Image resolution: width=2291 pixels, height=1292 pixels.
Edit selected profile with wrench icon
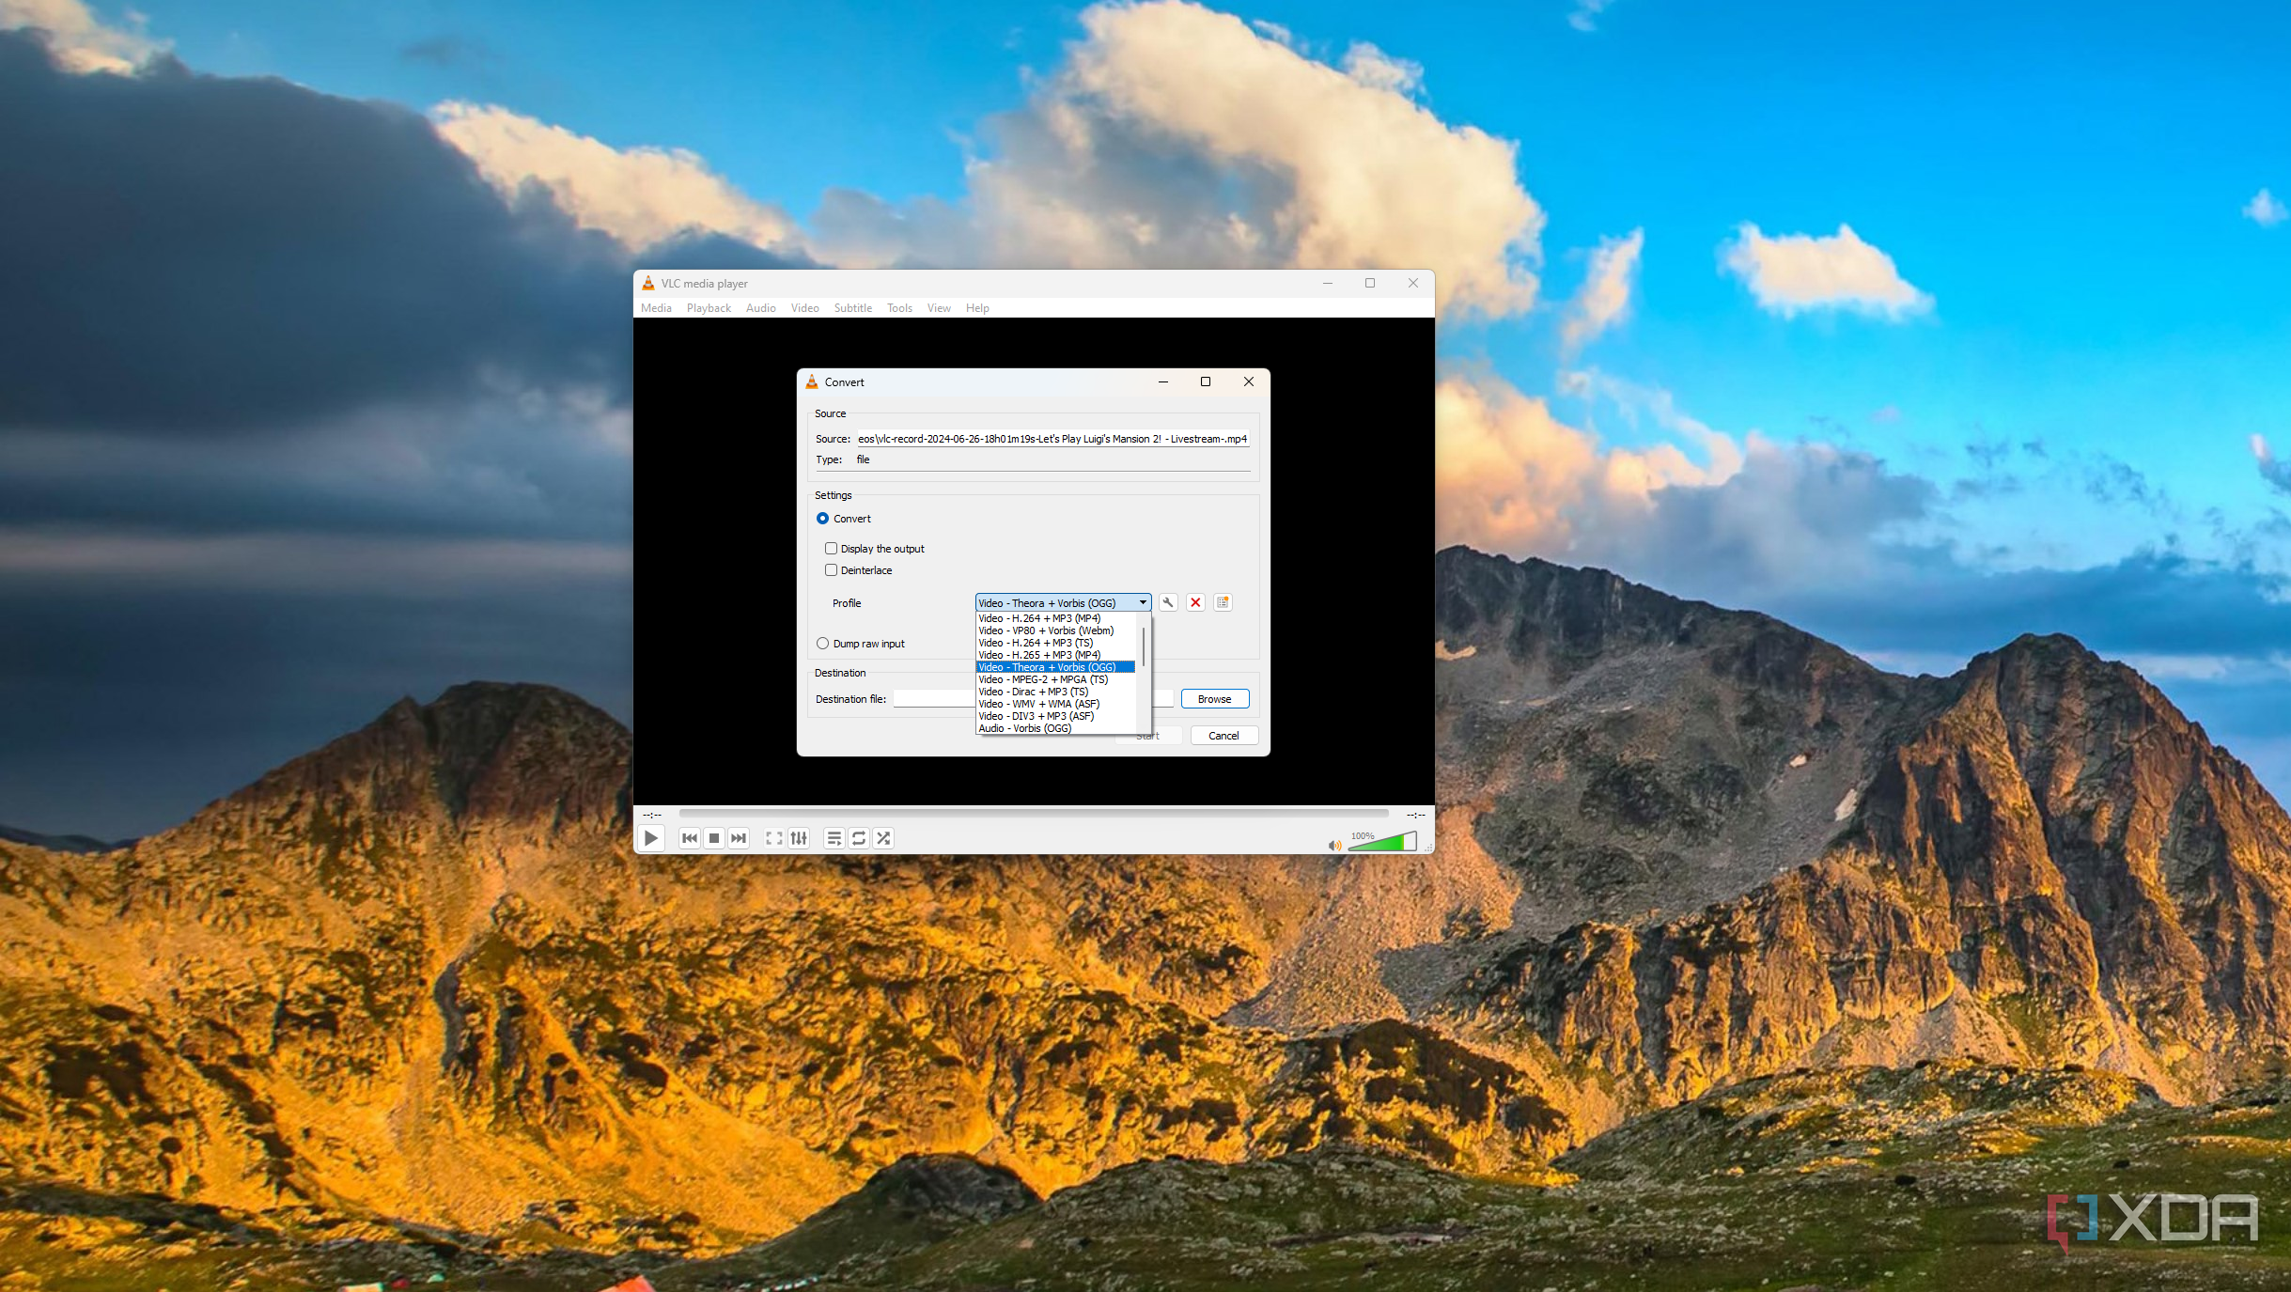(x=1168, y=603)
